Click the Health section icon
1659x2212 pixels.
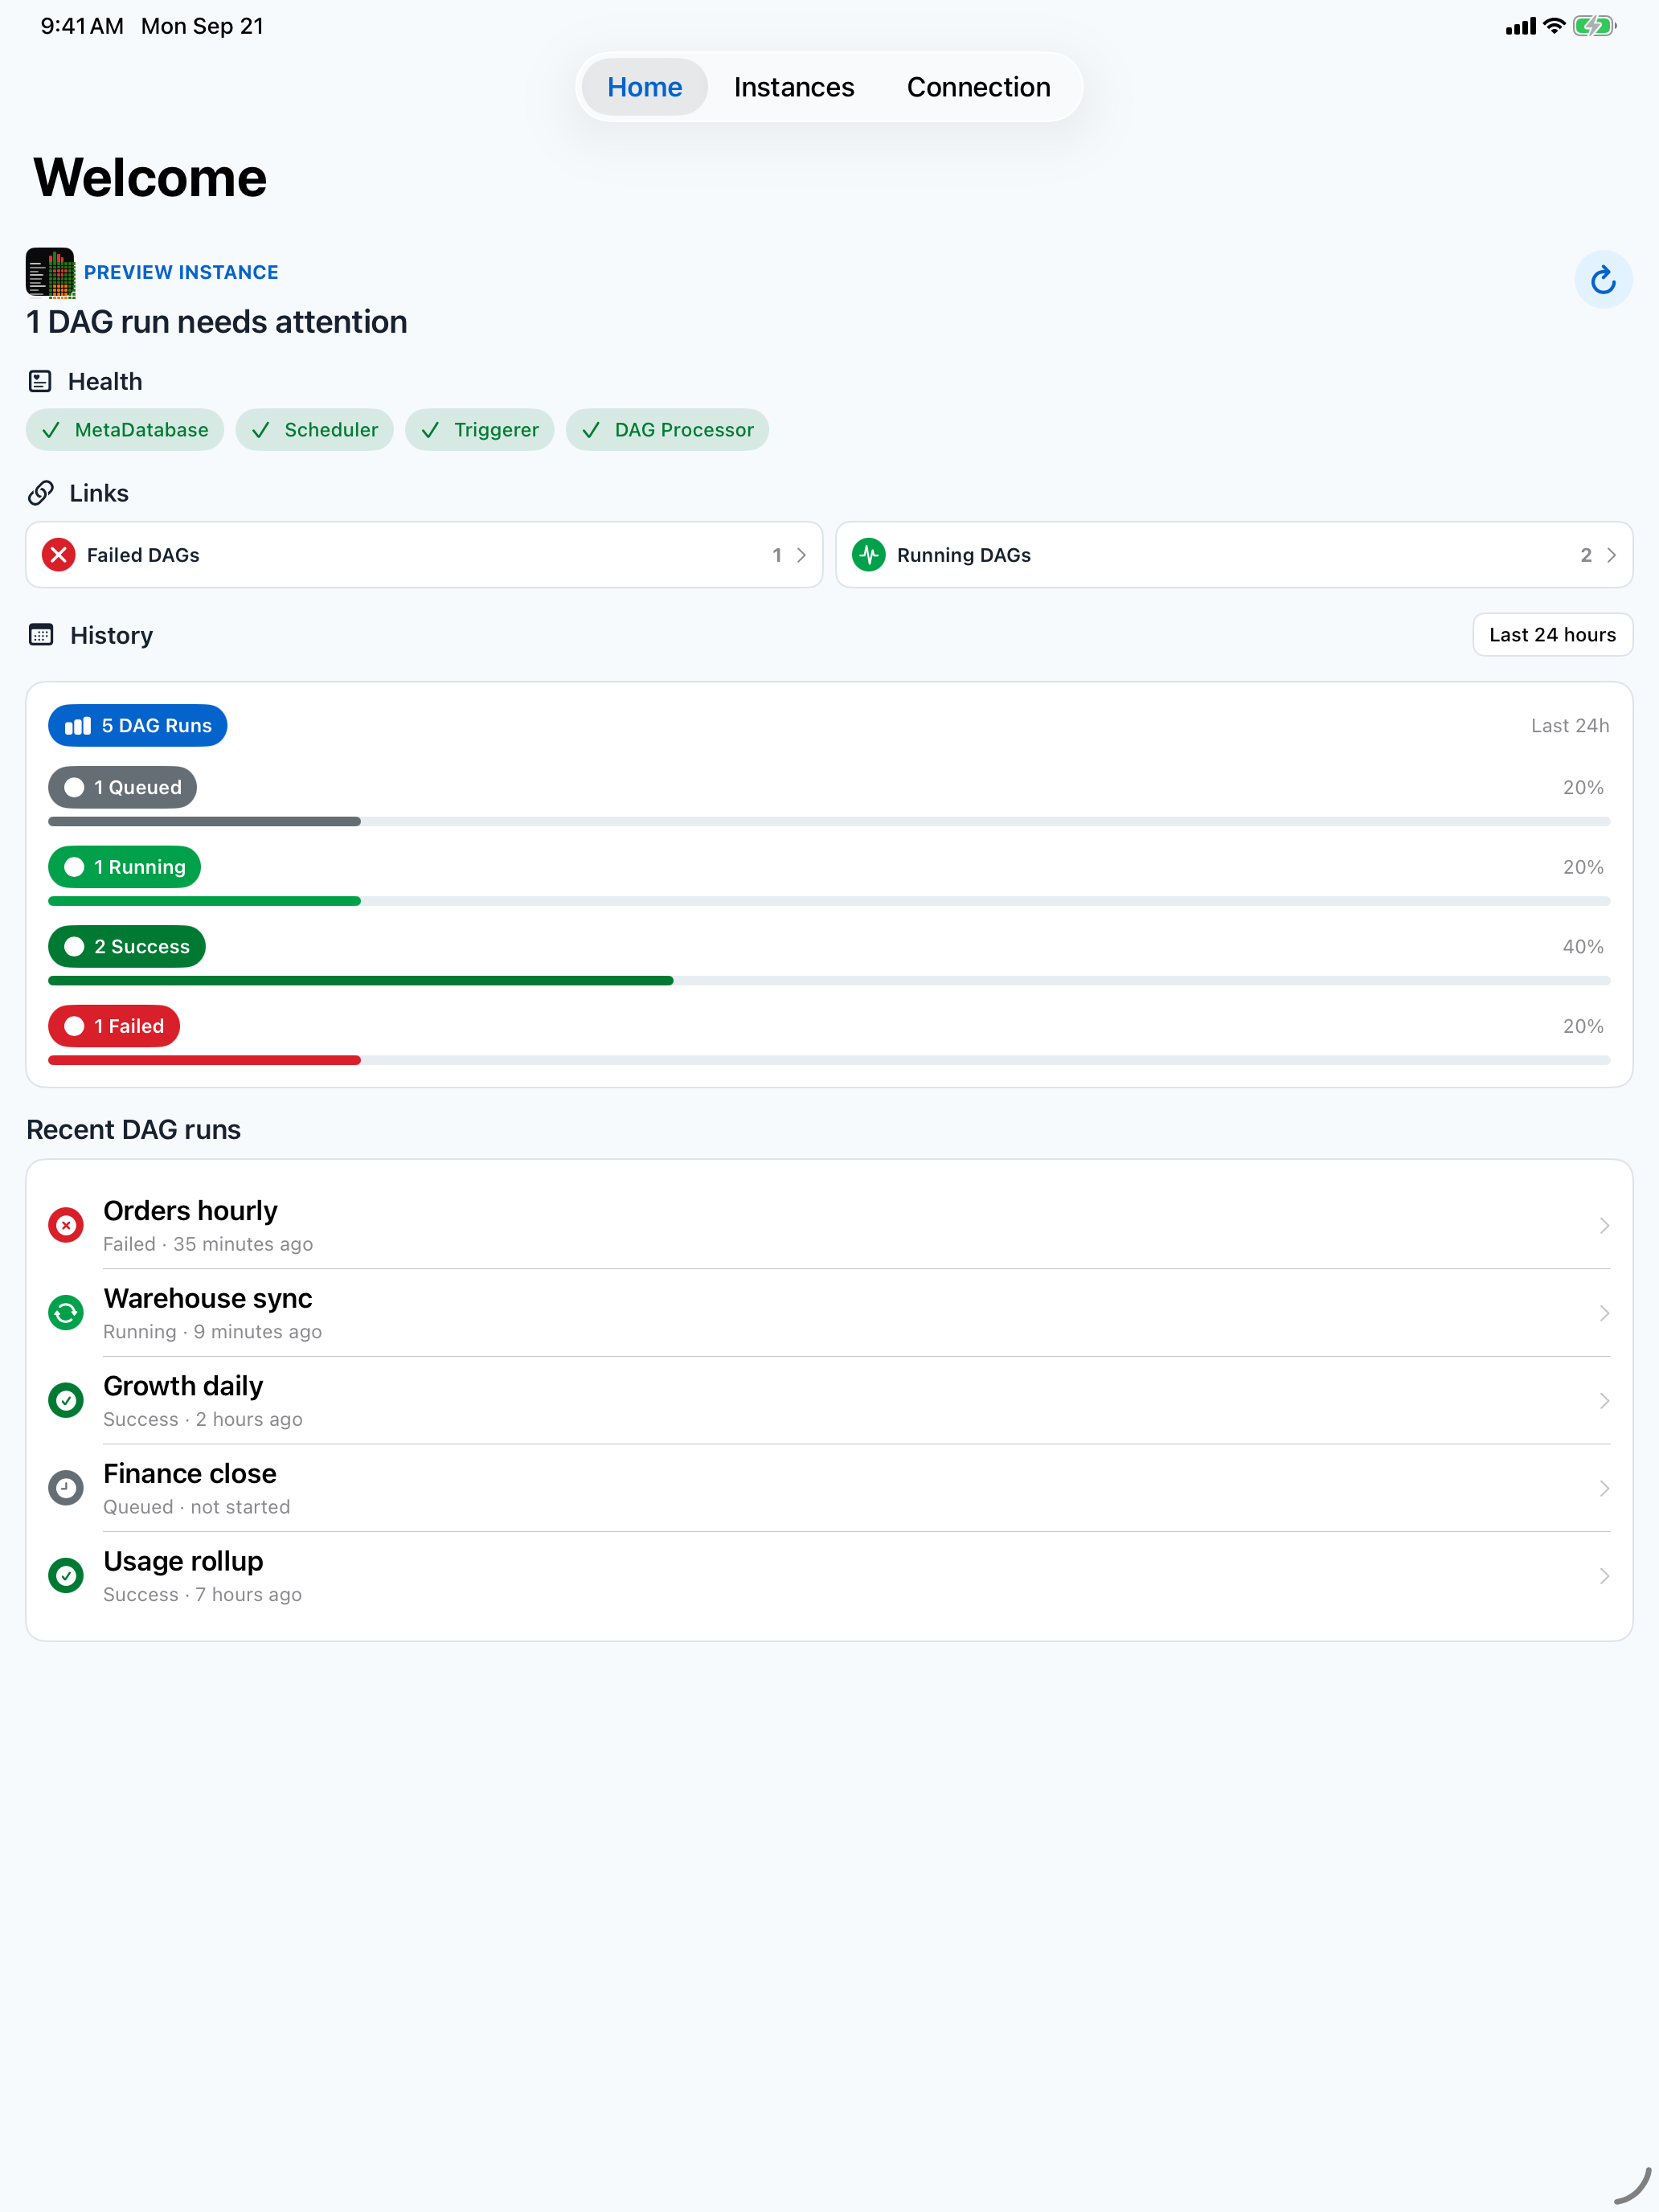[40, 381]
